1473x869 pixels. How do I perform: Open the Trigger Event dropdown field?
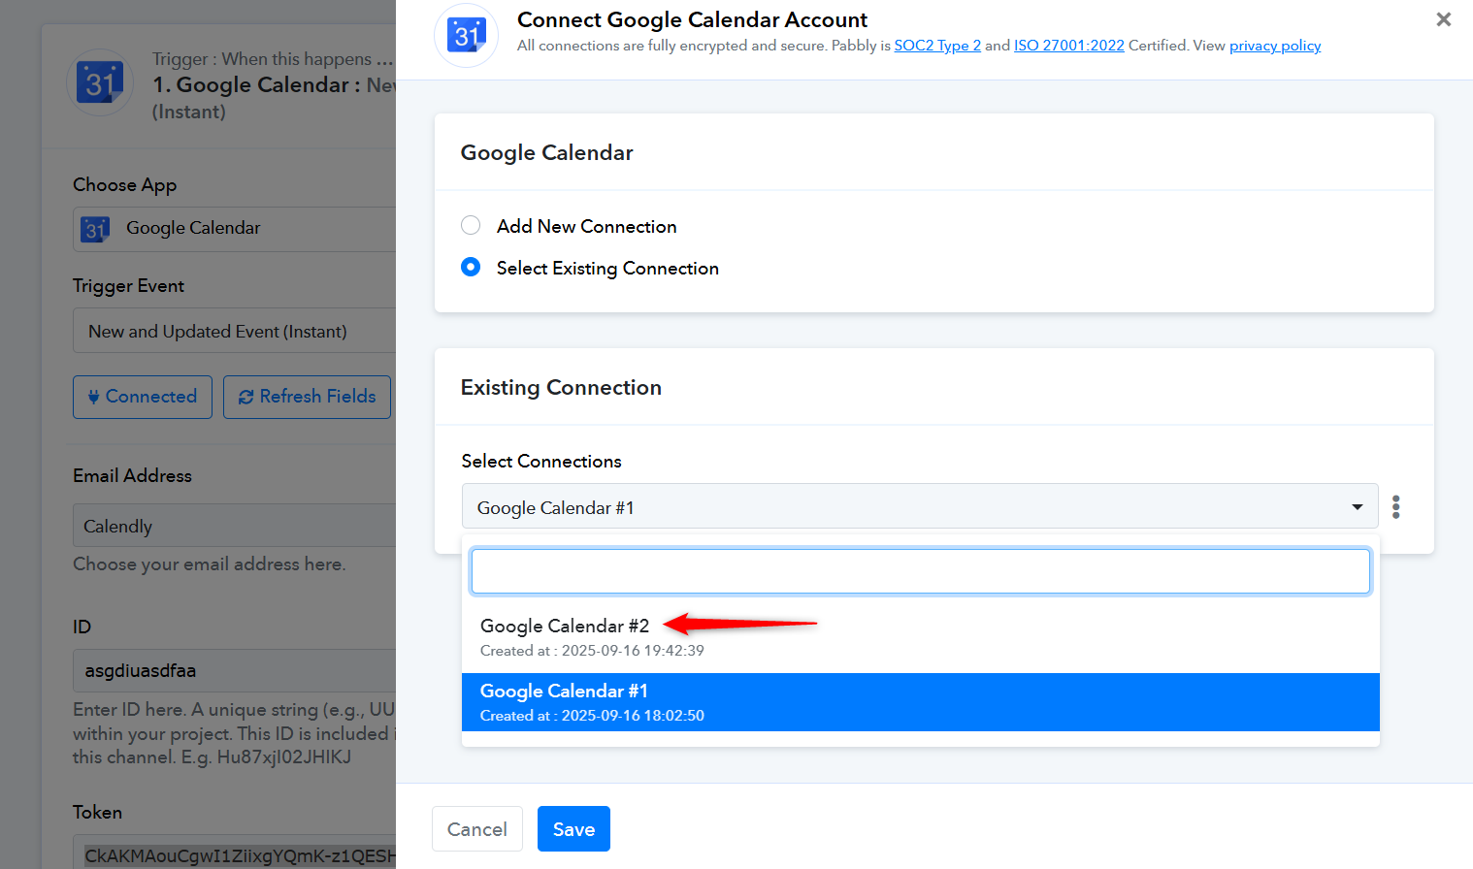(234, 331)
